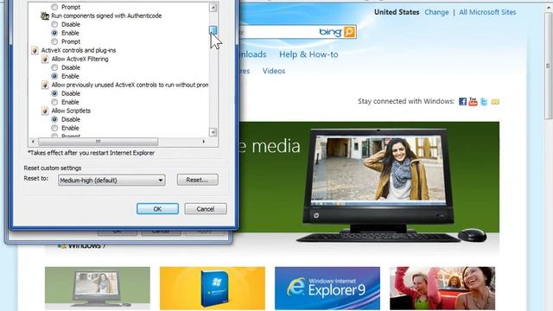Viewport: 553px width, 311px height.
Task: Click the Allow Scriptlets setting icon
Action: click(x=45, y=111)
